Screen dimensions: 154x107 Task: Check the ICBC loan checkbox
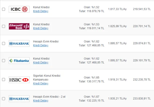pyautogui.click(x=3, y=9)
